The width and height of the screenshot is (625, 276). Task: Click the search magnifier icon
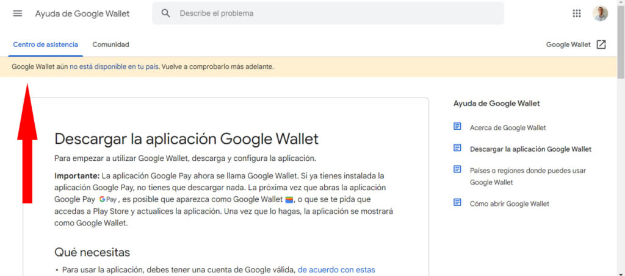click(x=165, y=13)
